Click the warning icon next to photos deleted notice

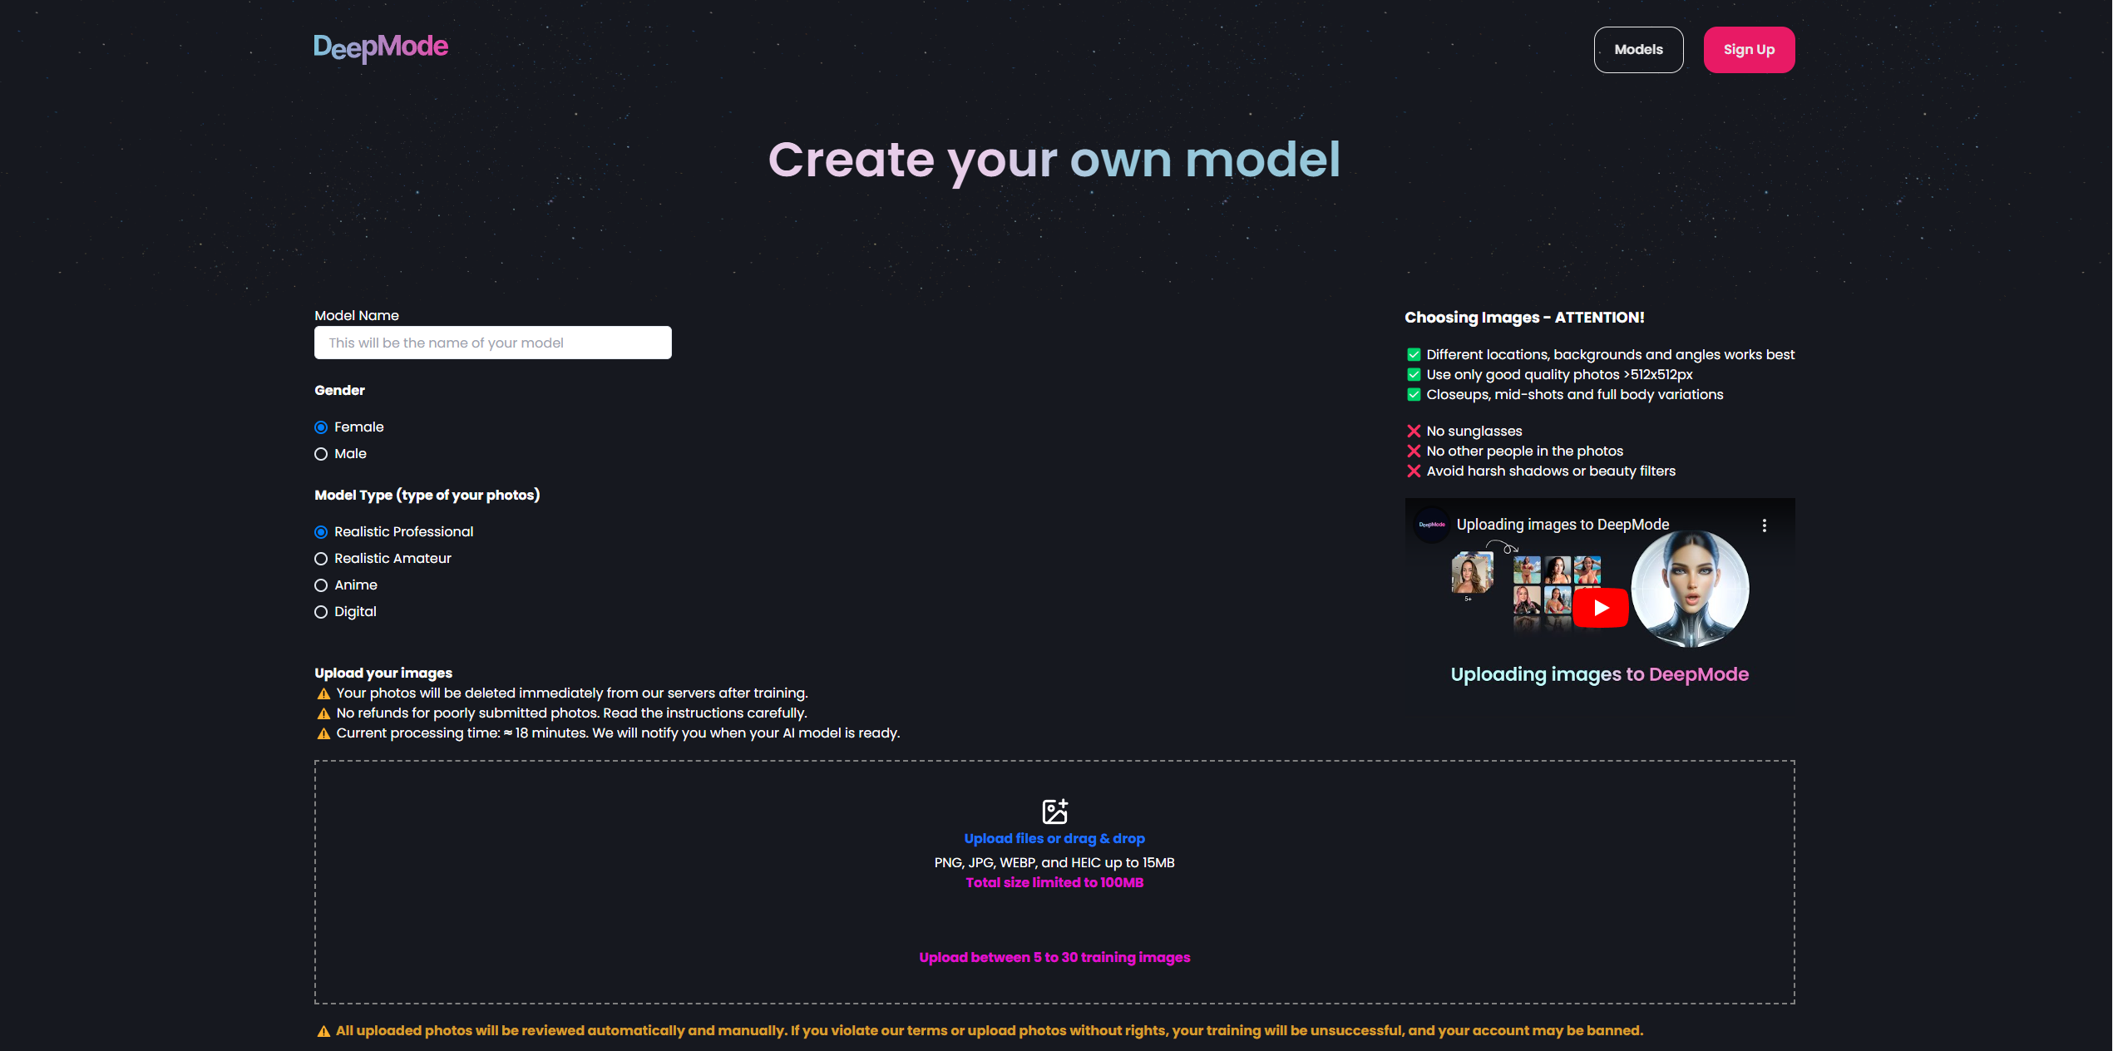(x=322, y=693)
